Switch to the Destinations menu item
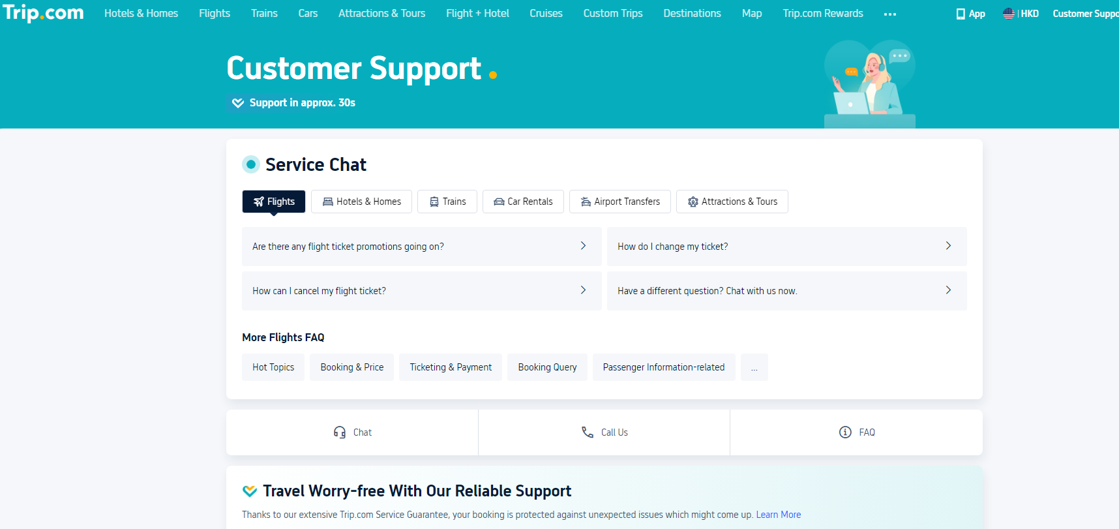The image size is (1119, 529). point(692,13)
